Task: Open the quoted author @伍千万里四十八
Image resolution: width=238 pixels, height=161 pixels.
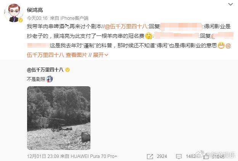Action: click(45, 70)
